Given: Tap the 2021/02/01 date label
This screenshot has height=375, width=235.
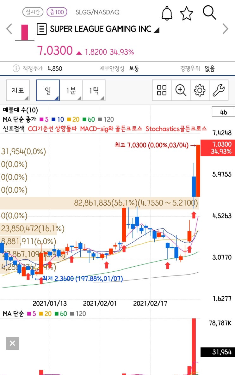Looking at the screenshot, I should (x=100, y=303).
